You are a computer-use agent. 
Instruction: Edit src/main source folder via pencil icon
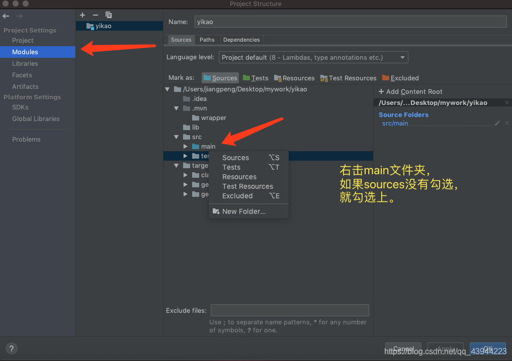point(497,123)
